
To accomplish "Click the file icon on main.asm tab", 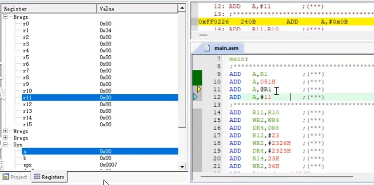I will point(207,48).
